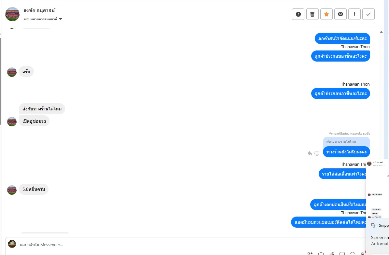The image size is (389, 255).
Task: Open the emoji picker in reply toolbar
Action: (x=353, y=253)
